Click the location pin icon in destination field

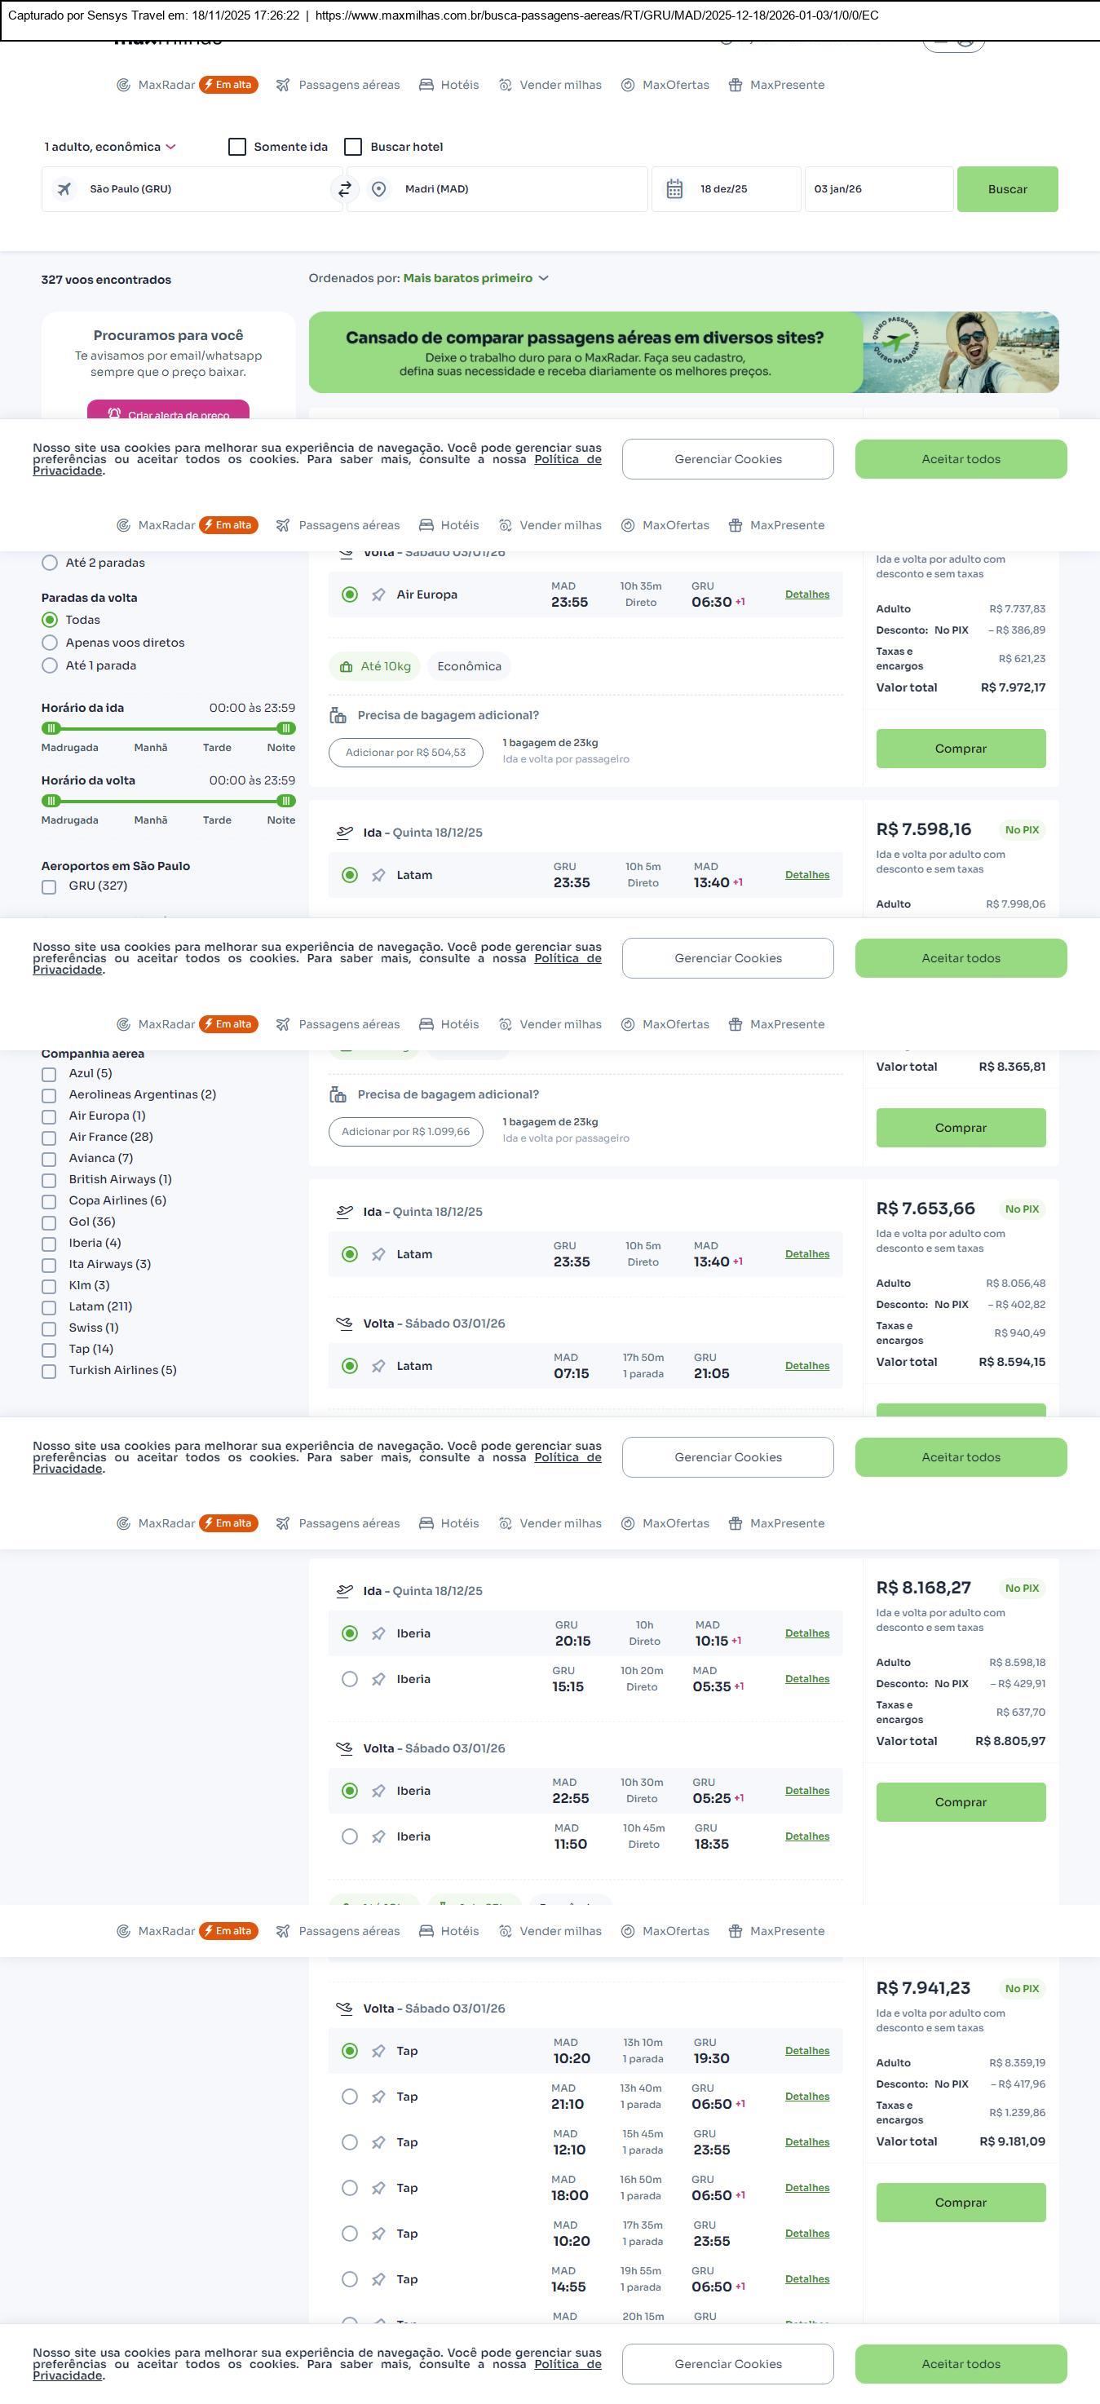[379, 189]
